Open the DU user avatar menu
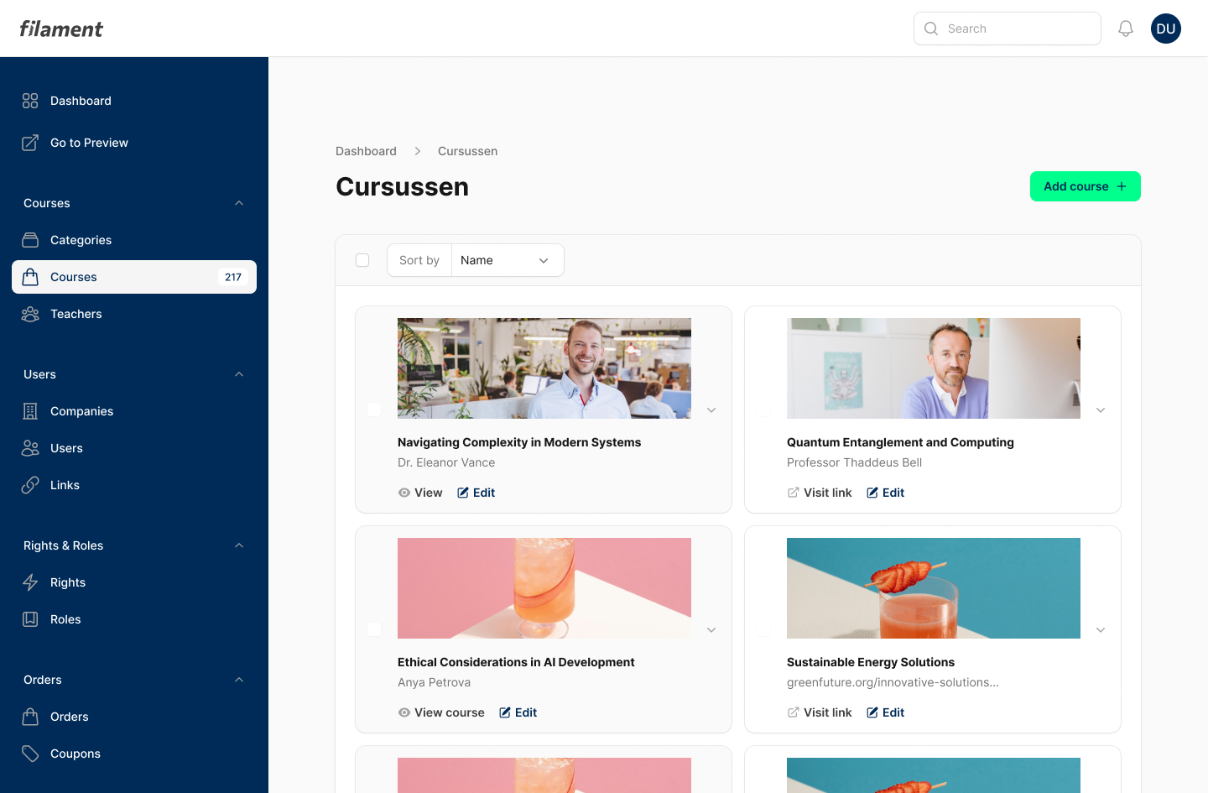Image resolution: width=1208 pixels, height=793 pixels. 1166,29
